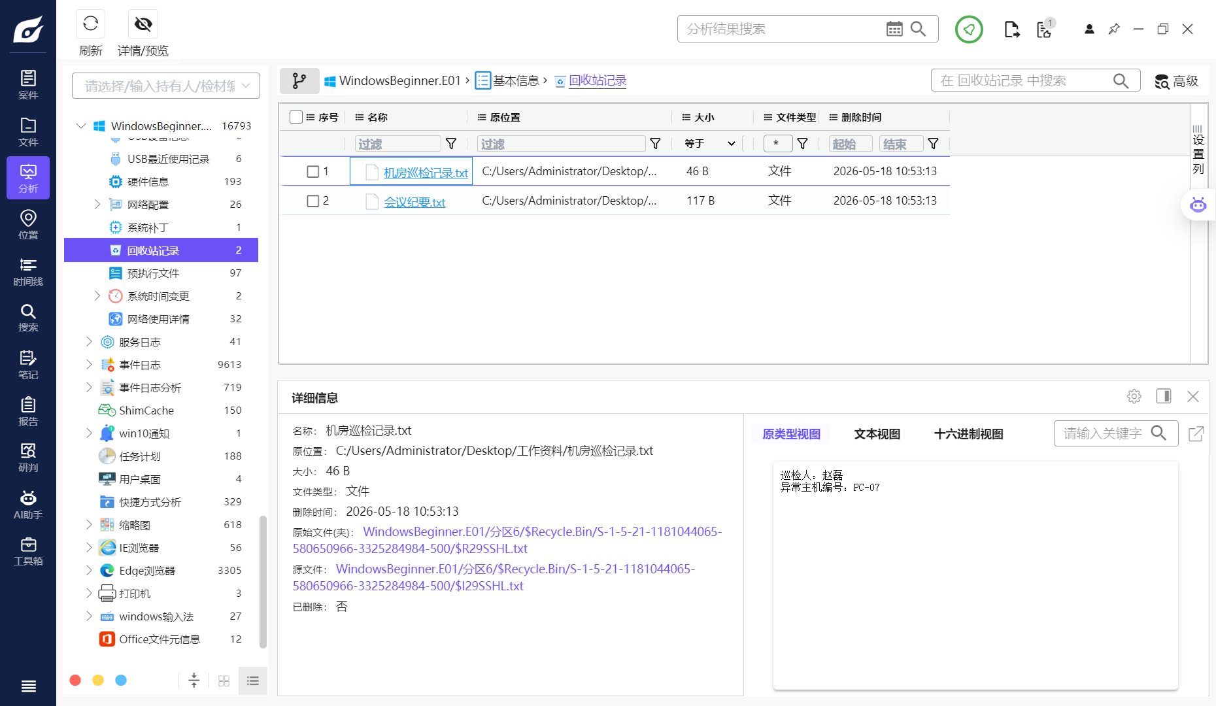Click 回收站记录 breadcrumb link
Image resolution: width=1216 pixels, height=706 pixels.
[598, 80]
